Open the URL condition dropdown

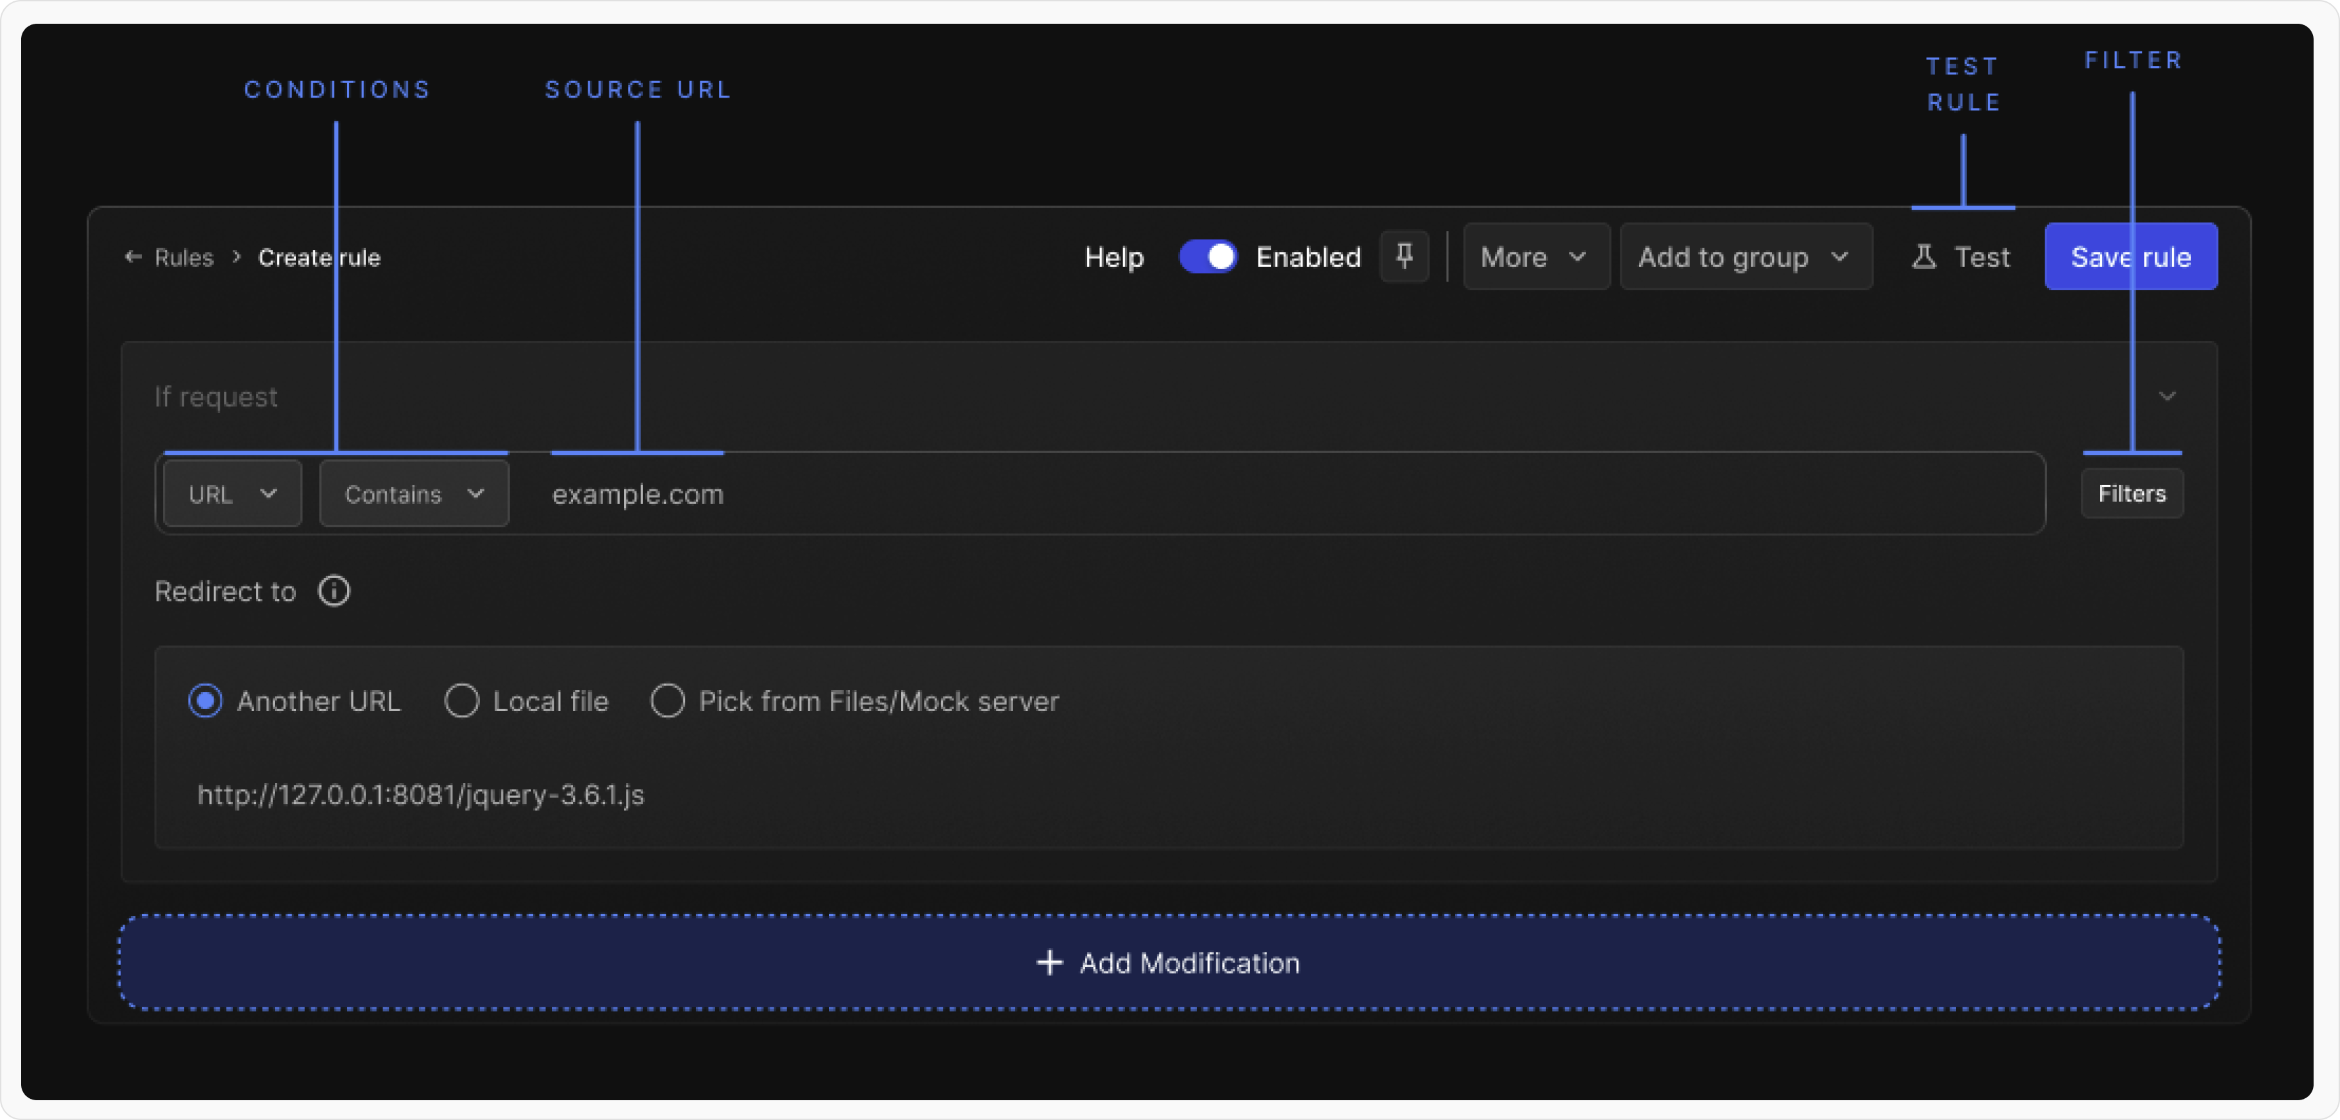coord(233,494)
